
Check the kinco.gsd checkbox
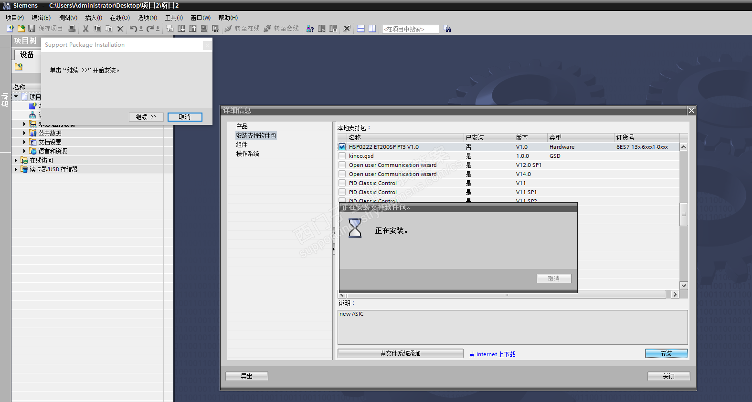point(342,155)
